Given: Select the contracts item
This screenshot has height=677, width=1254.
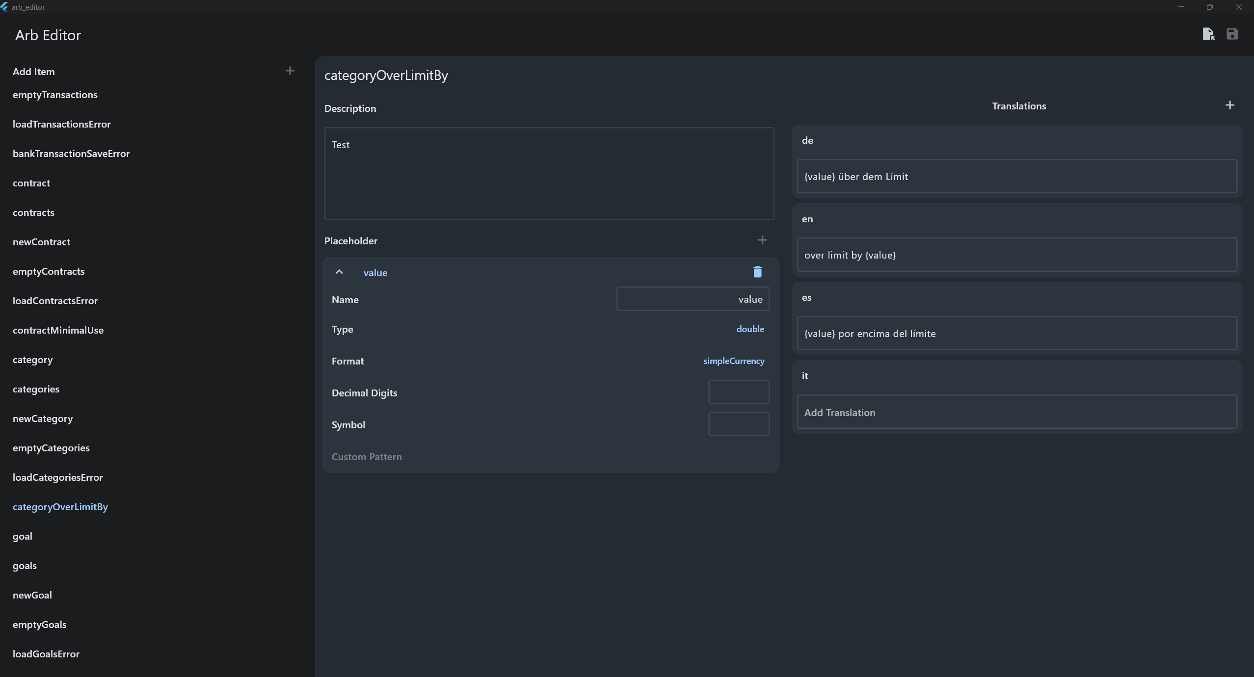Looking at the screenshot, I should click(33, 212).
